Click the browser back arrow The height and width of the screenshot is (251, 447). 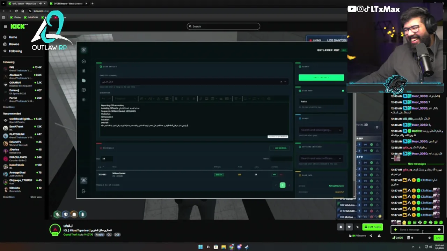click(x=3, y=11)
